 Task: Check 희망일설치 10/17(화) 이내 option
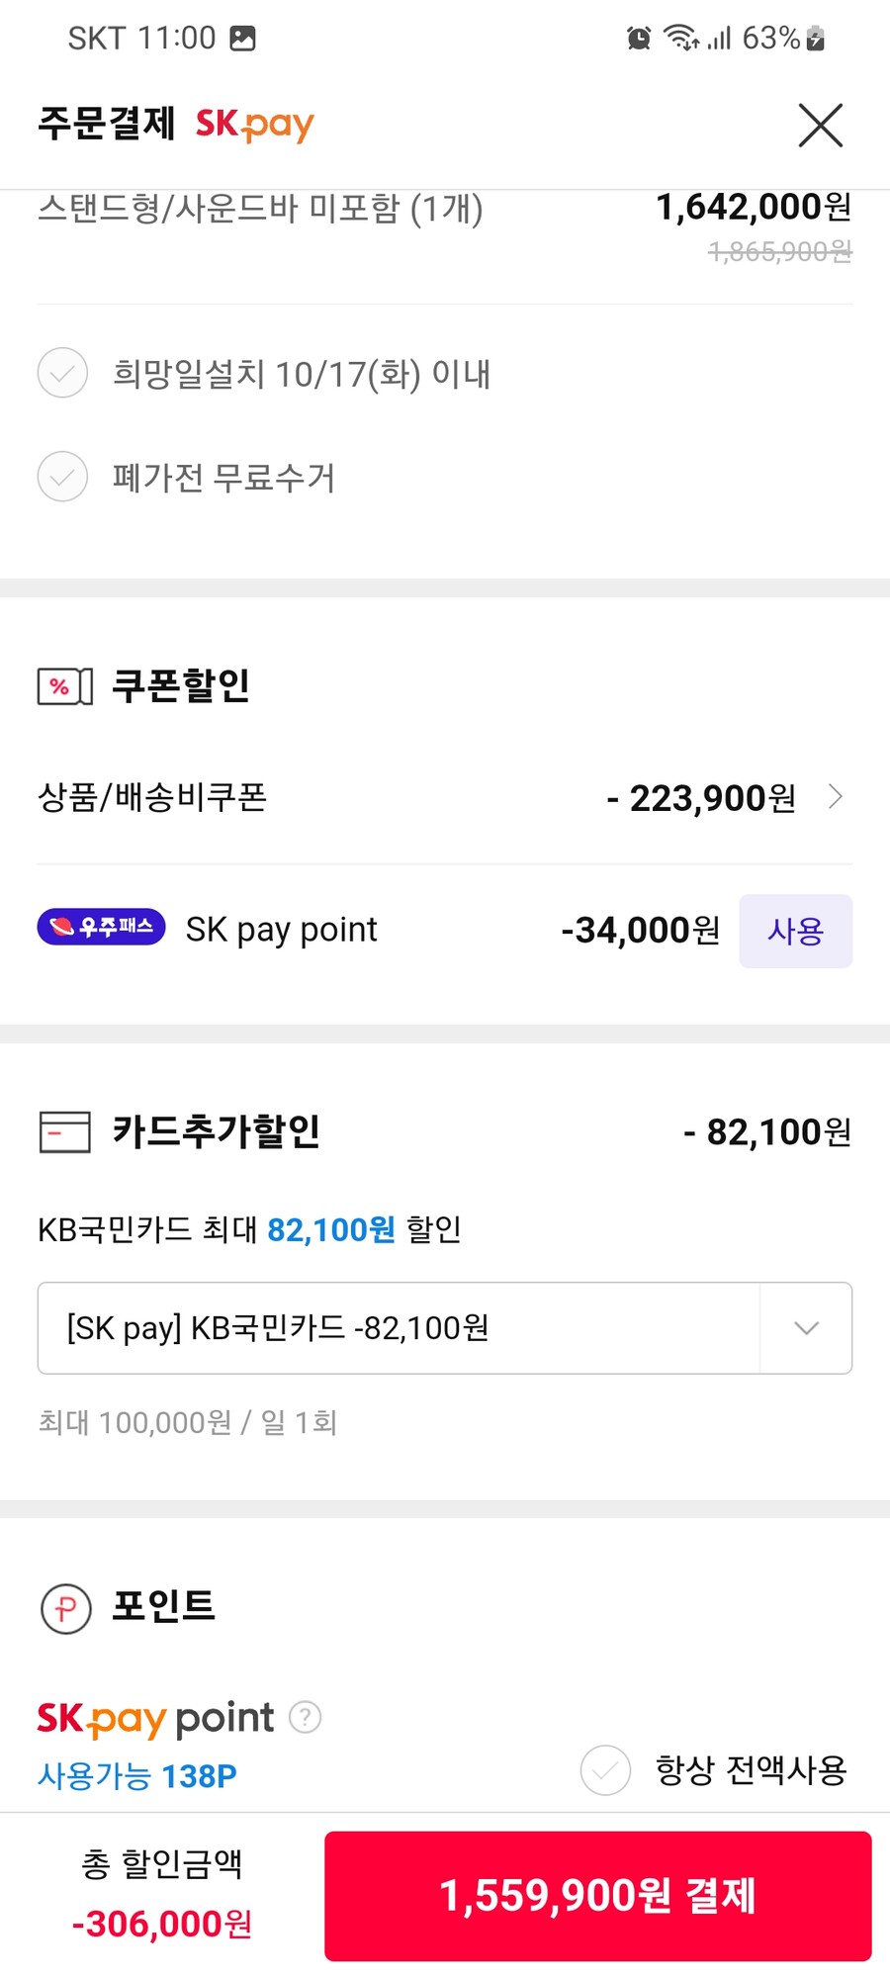[x=62, y=373]
